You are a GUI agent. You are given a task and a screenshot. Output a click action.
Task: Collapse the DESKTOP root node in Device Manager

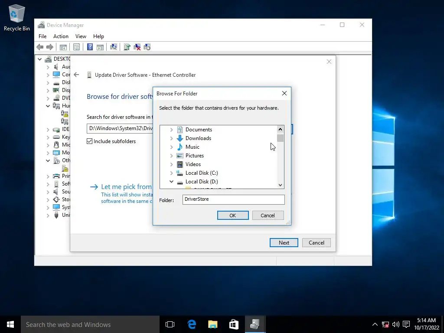pyautogui.click(x=39, y=59)
